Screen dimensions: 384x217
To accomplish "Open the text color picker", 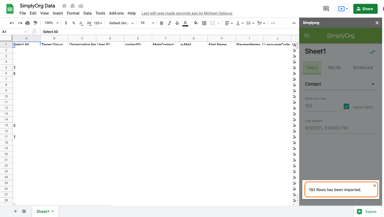I will [x=185, y=23].
